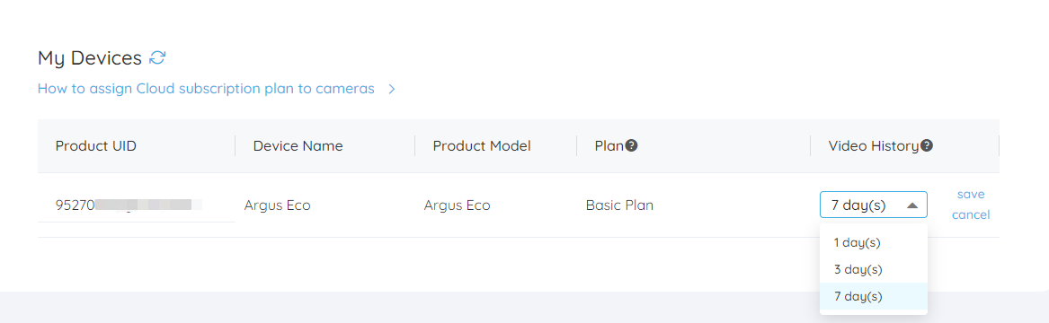Image resolution: width=1049 pixels, height=323 pixels.
Task: Open the Plan help question-mark icon
Action: tap(631, 145)
